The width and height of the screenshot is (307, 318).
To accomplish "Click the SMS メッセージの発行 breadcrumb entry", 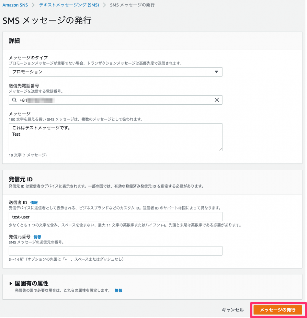I will pos(132,5).
